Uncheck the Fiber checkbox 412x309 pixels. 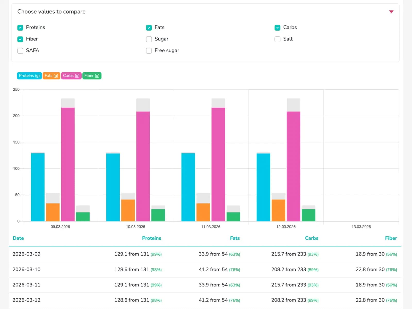click(x=20, y=39)
